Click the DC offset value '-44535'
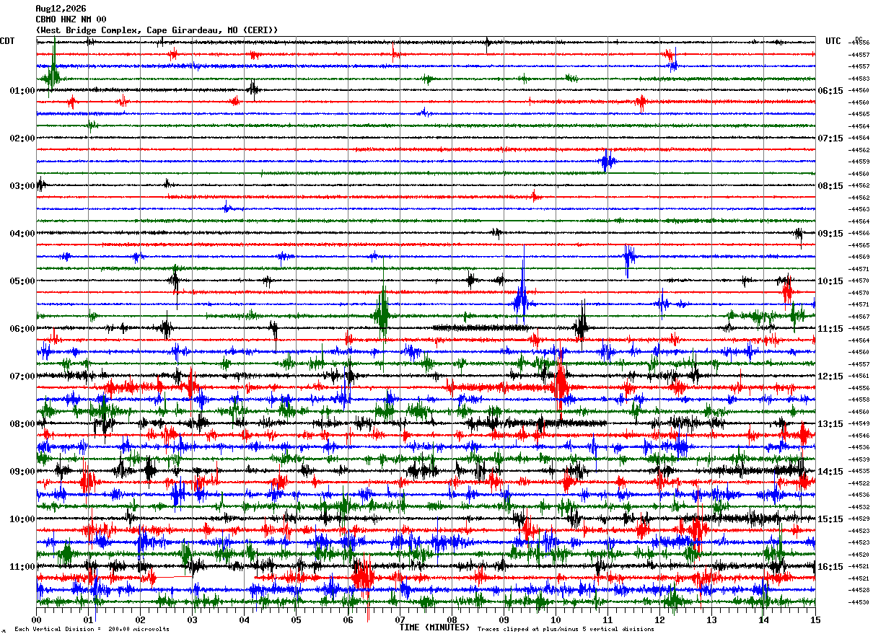873x639 pixels. 859,471
